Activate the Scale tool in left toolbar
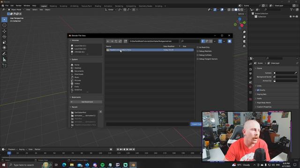 pos(4,42)
